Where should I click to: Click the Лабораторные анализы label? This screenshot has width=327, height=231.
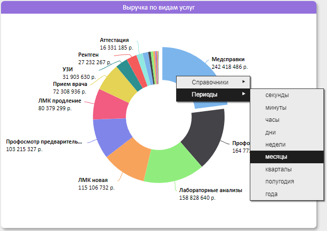point(210,190)
